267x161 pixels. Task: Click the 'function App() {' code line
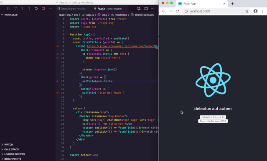click(x=82, y=35)
